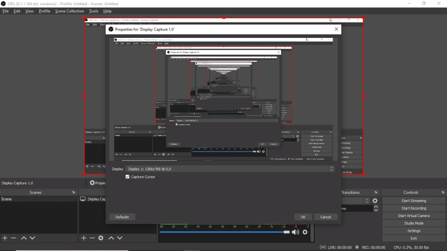Click the 'Display Capture 1.0' label above the Scenes panel
This screenshot has width=447, height=251.
click(x=17, y=183)
